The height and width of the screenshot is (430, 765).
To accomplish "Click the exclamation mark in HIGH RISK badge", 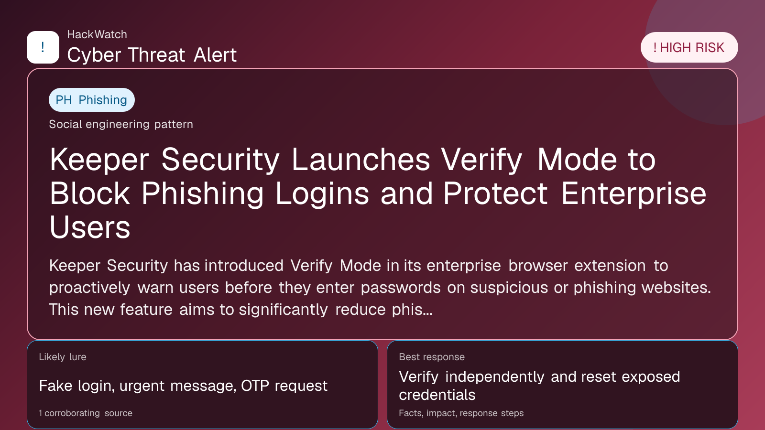I will 655,48.
